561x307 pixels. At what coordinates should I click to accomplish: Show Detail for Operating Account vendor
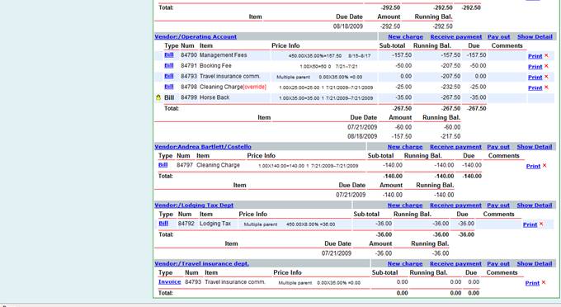(x=535, y=36)
